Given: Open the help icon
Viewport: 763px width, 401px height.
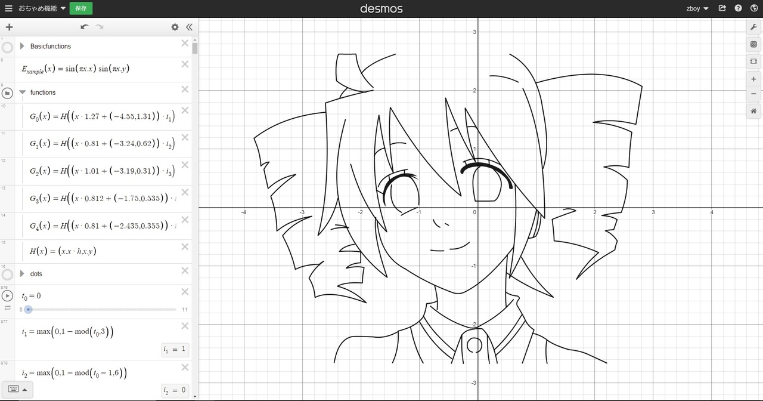Looking at the screenshot, I should 739,8.
